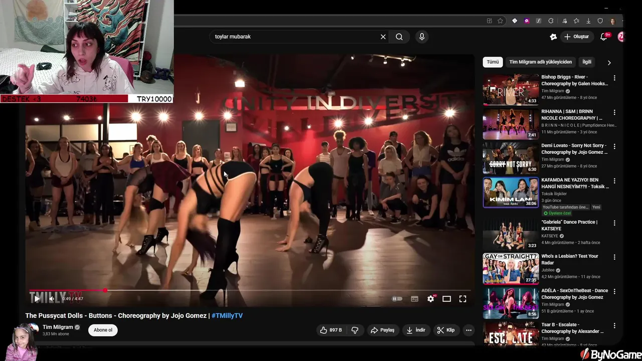Clear the search box with X
Image resolution: width=642 pixels, height=361 pixels.
coord(383,37)
